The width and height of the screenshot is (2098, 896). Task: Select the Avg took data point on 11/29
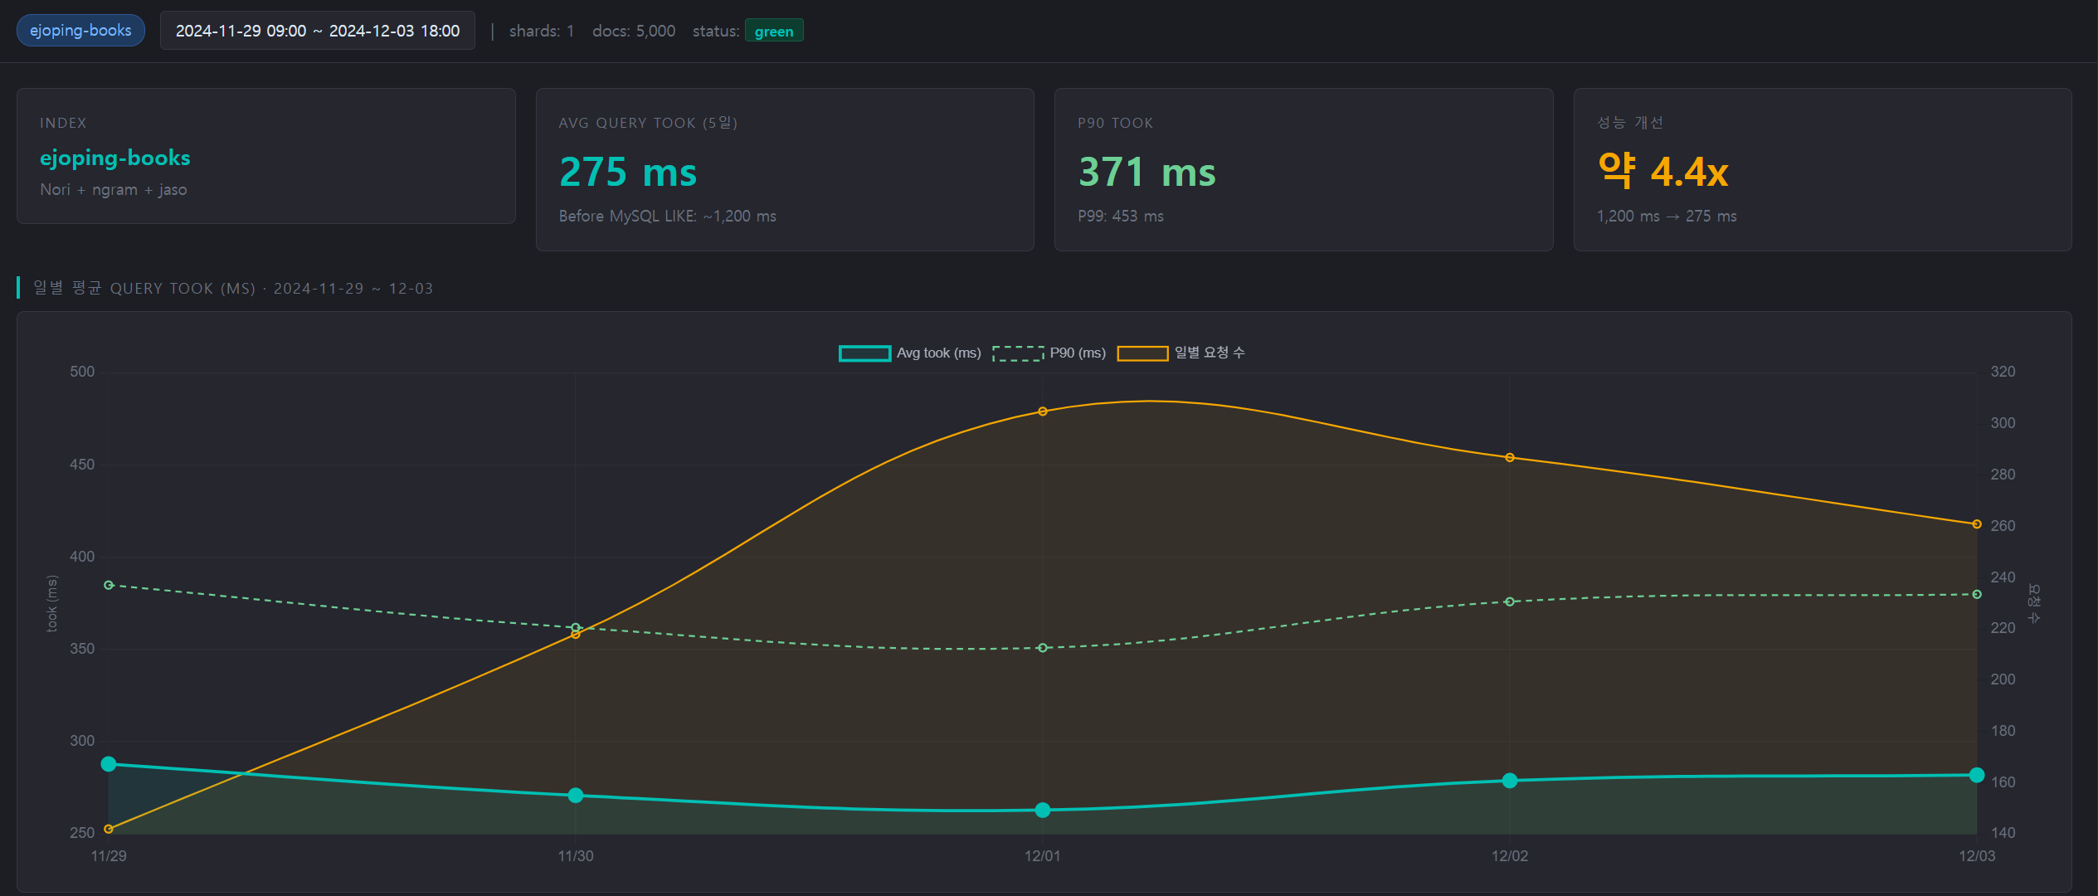click(109, 764)
